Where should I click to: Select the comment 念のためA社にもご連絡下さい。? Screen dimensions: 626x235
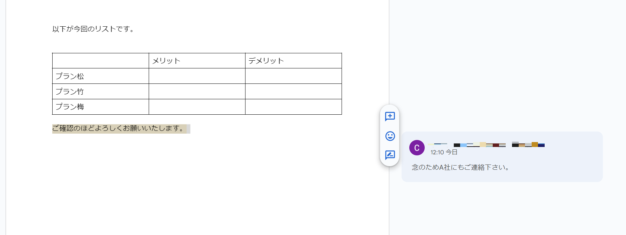coord(460,167)
